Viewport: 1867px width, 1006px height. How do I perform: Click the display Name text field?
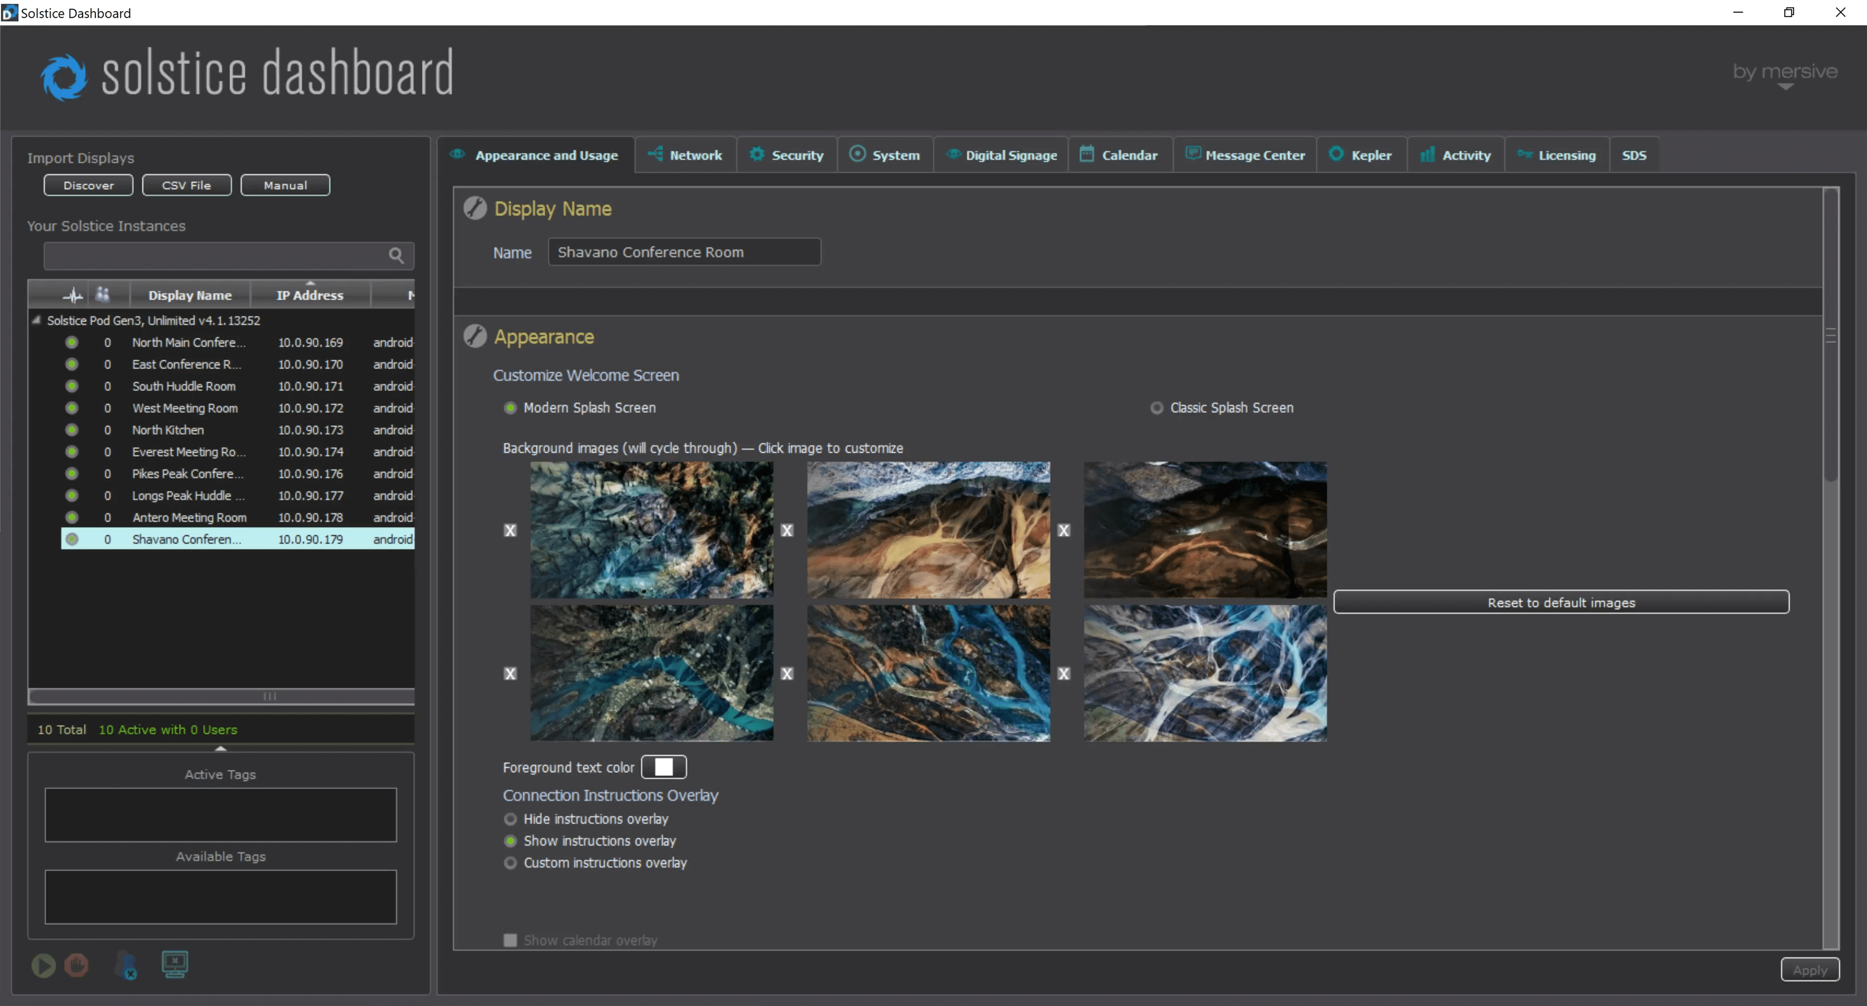[x=683, y=252]
